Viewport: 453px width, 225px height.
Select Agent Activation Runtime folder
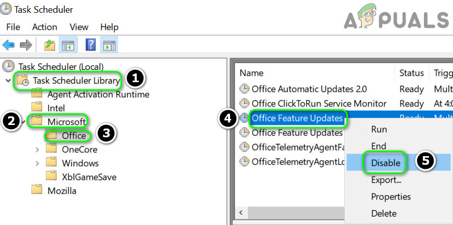98,94
